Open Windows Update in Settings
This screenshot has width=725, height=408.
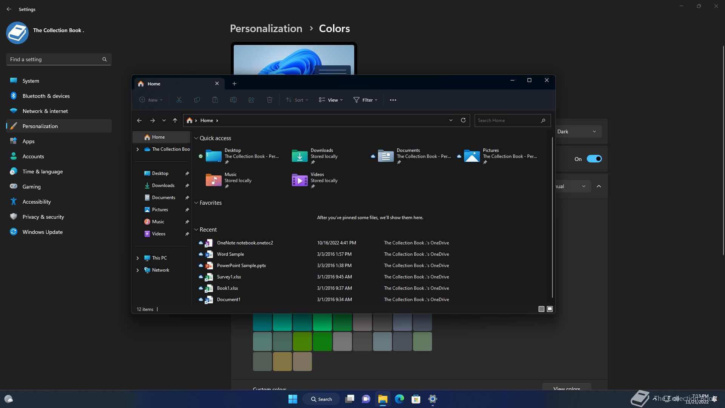pos(59,232)
